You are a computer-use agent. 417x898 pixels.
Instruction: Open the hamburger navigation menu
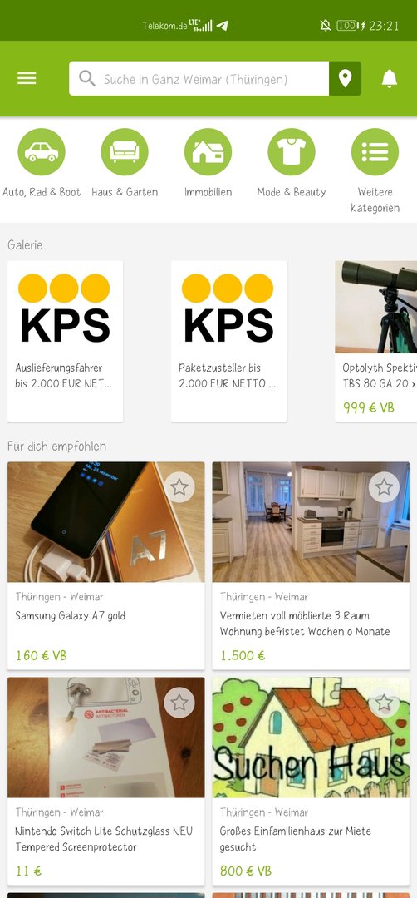(x=27, y=78)
